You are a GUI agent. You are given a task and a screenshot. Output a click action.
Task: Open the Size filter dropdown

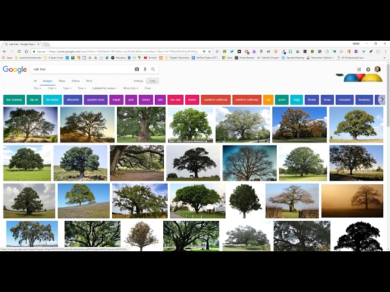37,88
